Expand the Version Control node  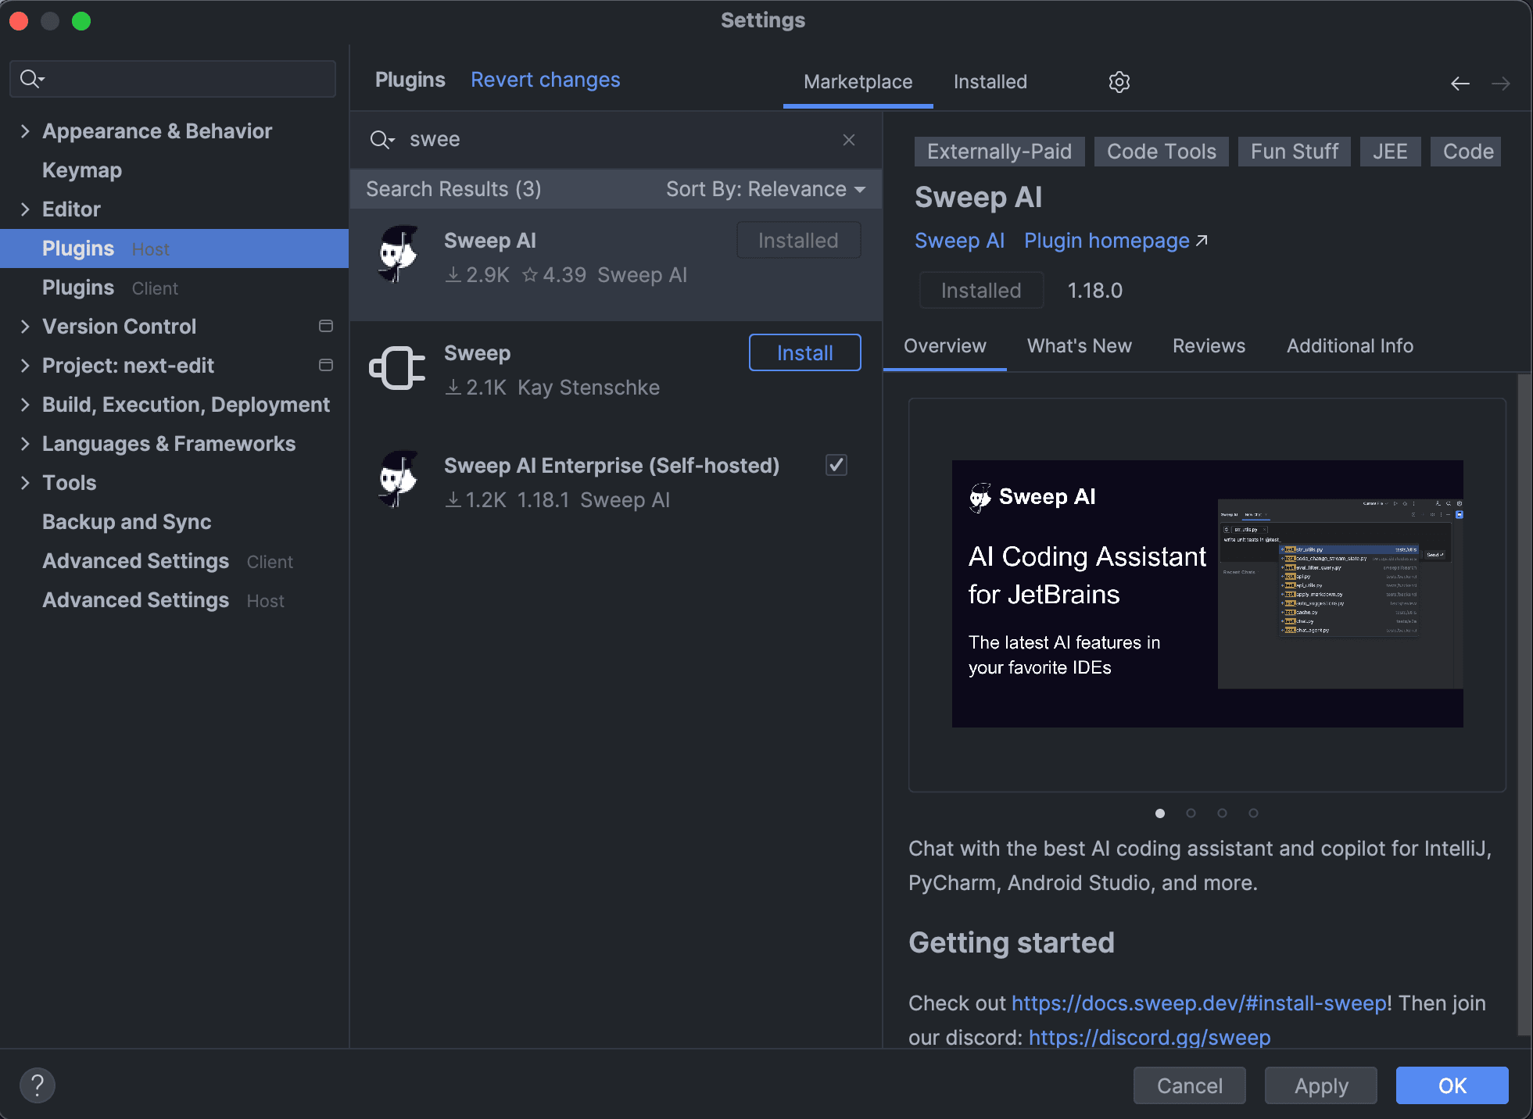click(x=25, y=327)
